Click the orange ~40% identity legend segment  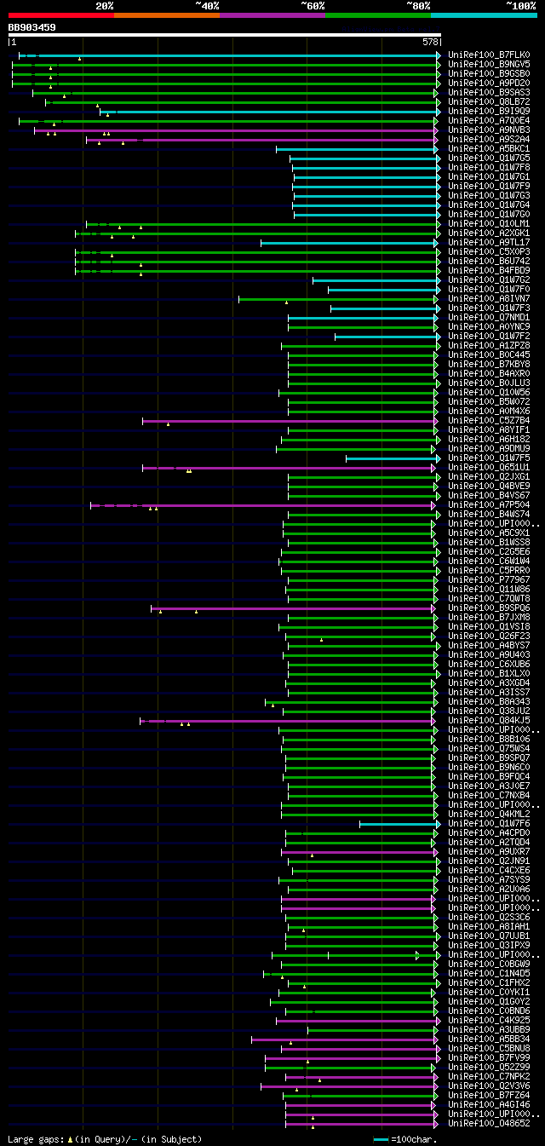point(167,14)
